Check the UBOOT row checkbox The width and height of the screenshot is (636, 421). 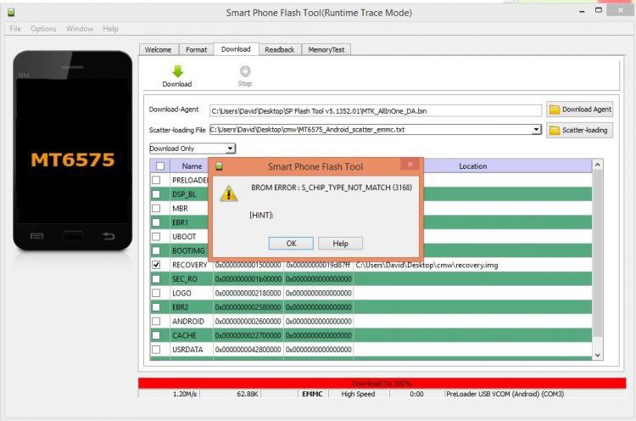[x=156, y=236]
